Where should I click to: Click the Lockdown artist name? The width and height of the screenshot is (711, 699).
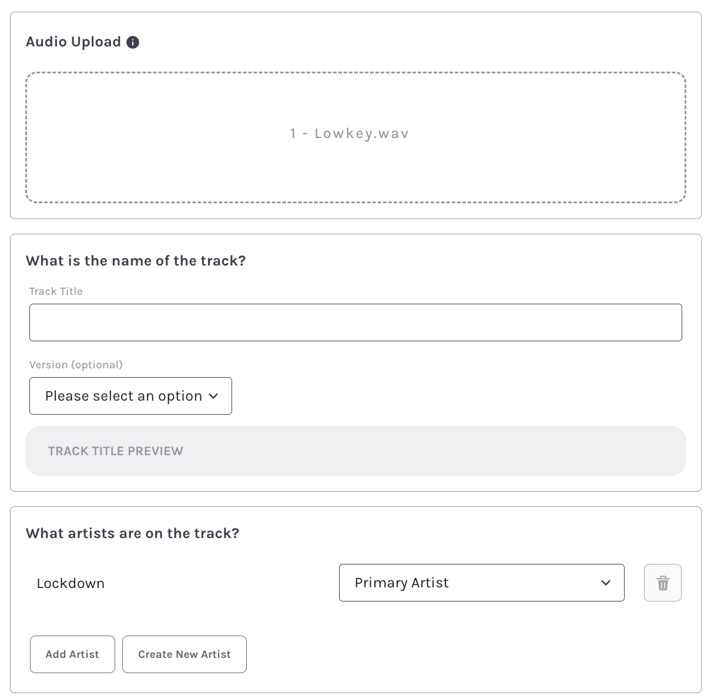click(71, 583)
